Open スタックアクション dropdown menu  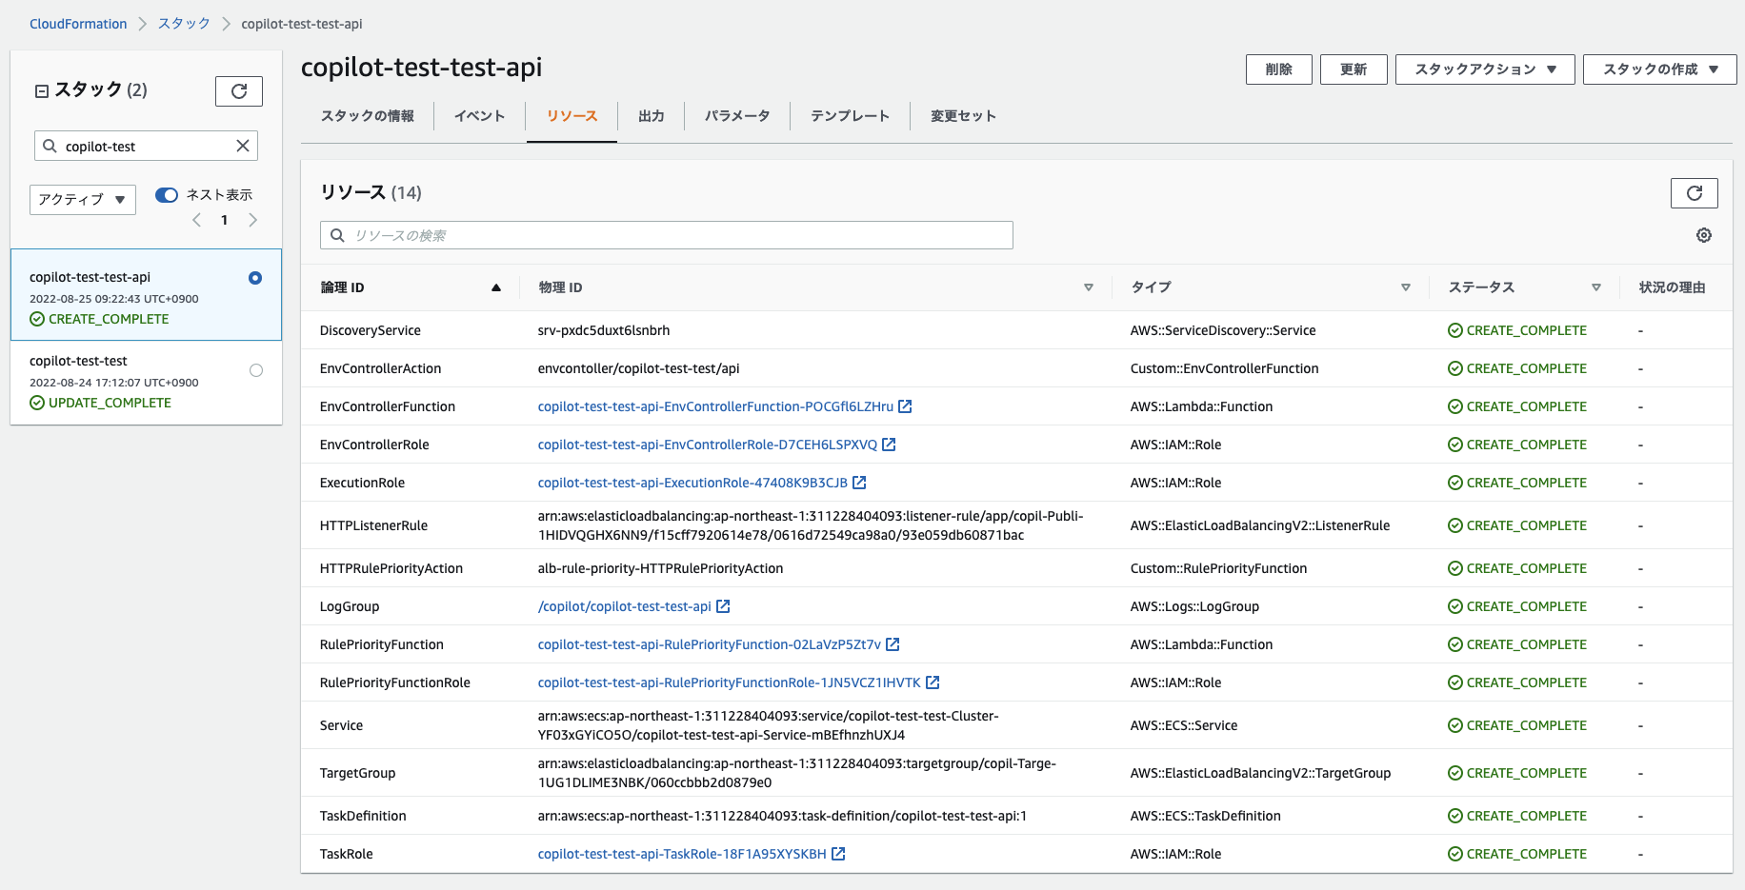[x=1485, y=69]
